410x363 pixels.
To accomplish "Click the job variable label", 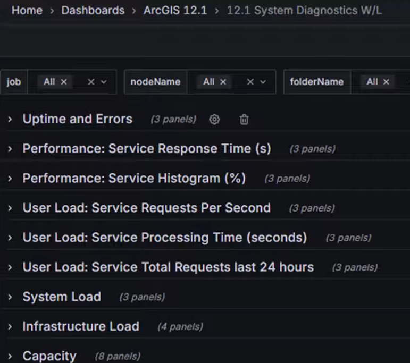I will (14, 82).
